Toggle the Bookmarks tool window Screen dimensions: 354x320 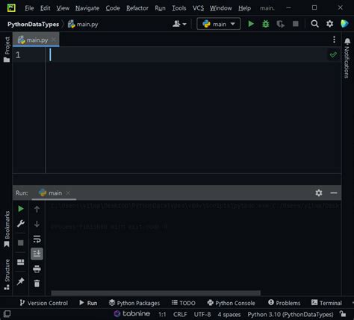click(7, 229)
